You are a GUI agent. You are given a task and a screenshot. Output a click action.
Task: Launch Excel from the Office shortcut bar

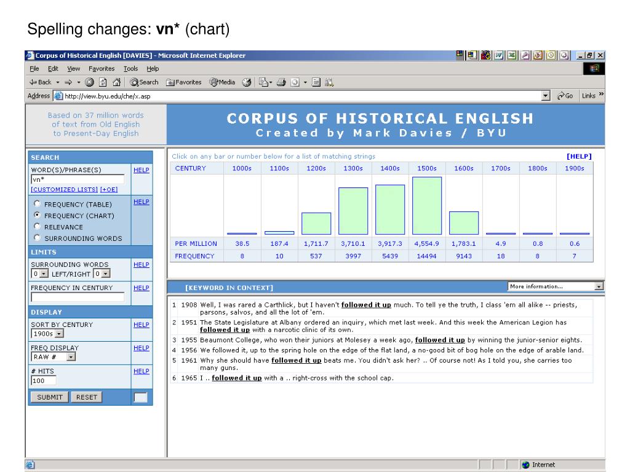point(511,55)
